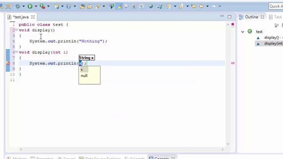Click Next Annotation yellow down-arrow icon
The image size is (283, 159).
click(x=168, y=7)
